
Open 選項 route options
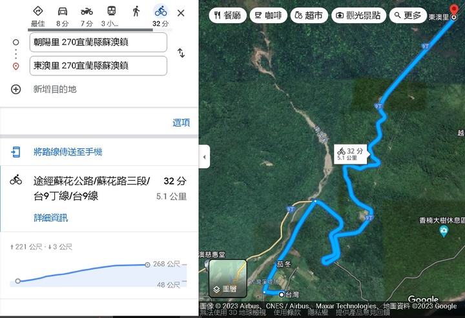coord(181,123)
